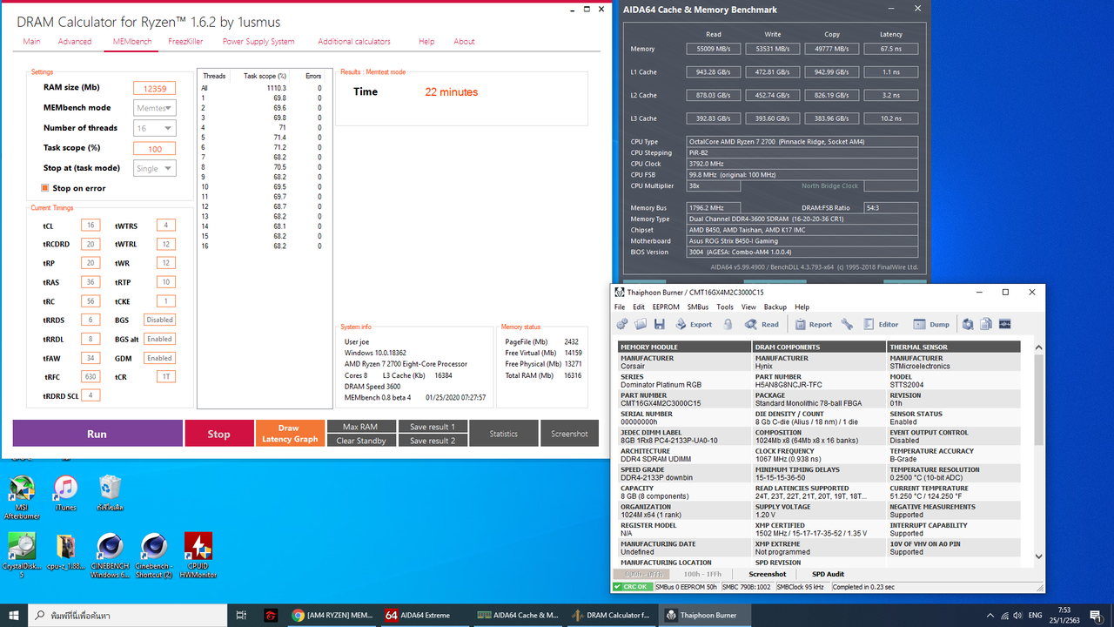
Task: Click Read in Thaiphoon Burner toolbar
Action: tap(762, 324)
